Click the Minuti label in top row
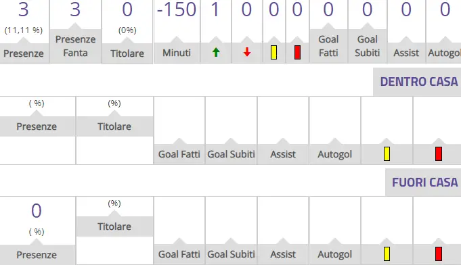 click(177, 53)
